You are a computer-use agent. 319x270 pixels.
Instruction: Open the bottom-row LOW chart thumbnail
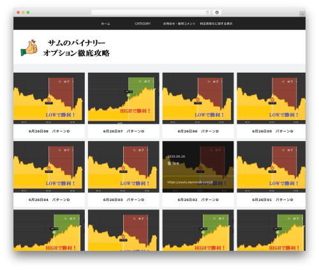(124, 230)
